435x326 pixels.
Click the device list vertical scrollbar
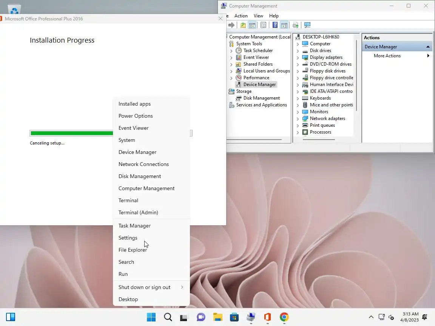[356, 75]
